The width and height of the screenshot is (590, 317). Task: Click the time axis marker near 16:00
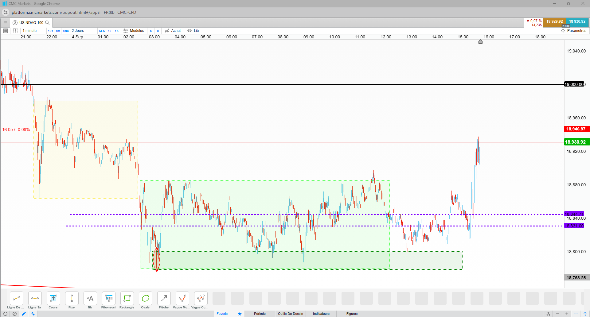coord(480,41)
